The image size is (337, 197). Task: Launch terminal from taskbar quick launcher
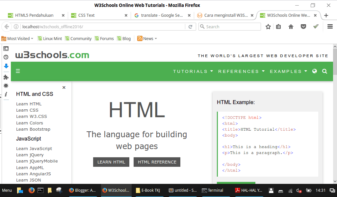tap(40, 190)
